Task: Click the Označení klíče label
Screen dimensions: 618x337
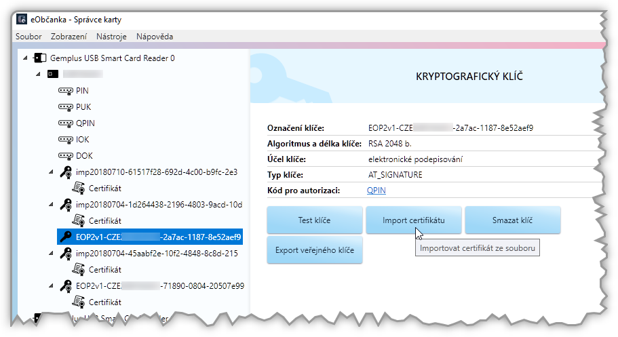Action: pyautogui.click(x=296, y=128)
